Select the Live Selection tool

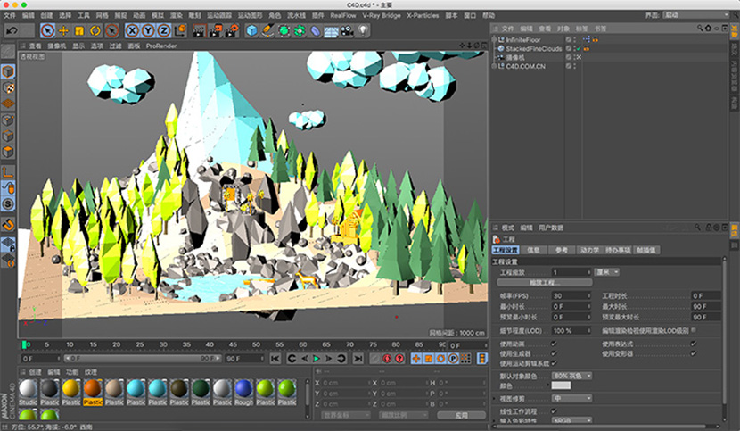coord(47,30)
